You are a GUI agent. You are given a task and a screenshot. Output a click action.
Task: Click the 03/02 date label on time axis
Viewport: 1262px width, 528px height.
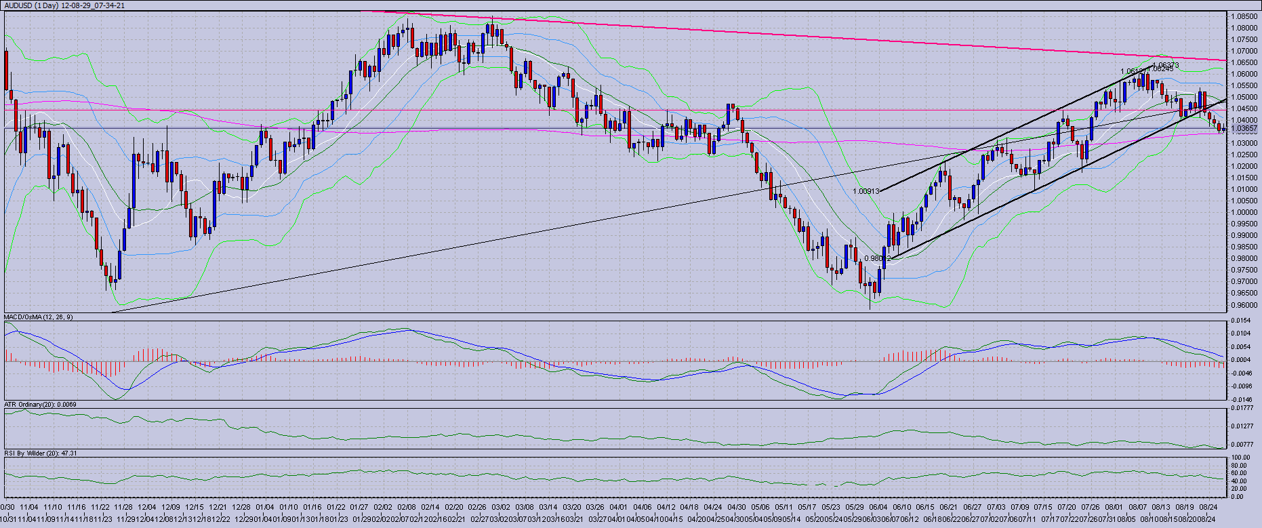[501, 506]
